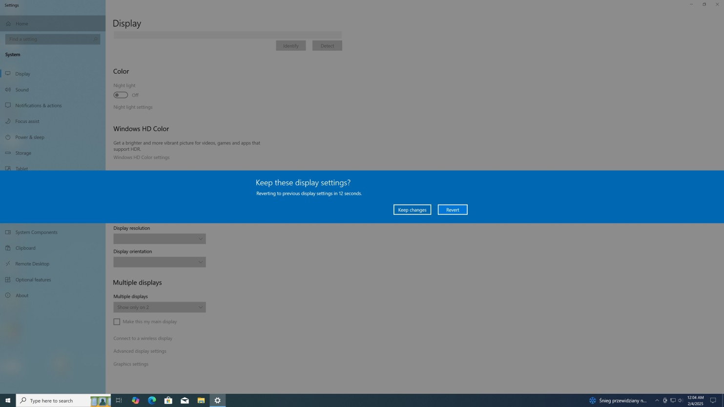Viewport: 724px width, 407px height.
Task: Open weather widget Śnieg przewidziany
Action: pyautogui.click(x=618, y=400)
